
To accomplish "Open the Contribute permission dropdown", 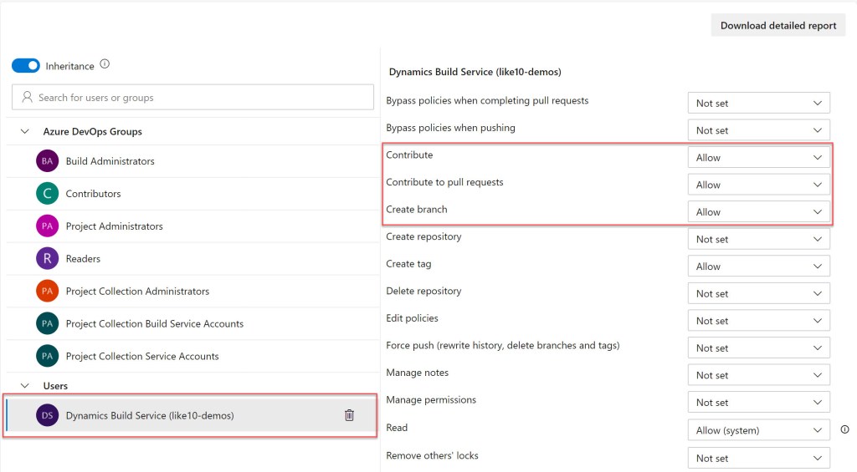I will click(x=758, y=158).
